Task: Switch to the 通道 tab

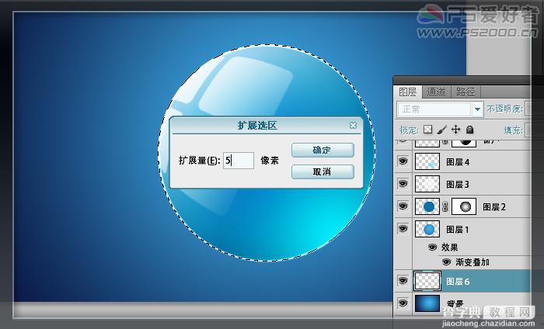Action: tap(436, 92)
